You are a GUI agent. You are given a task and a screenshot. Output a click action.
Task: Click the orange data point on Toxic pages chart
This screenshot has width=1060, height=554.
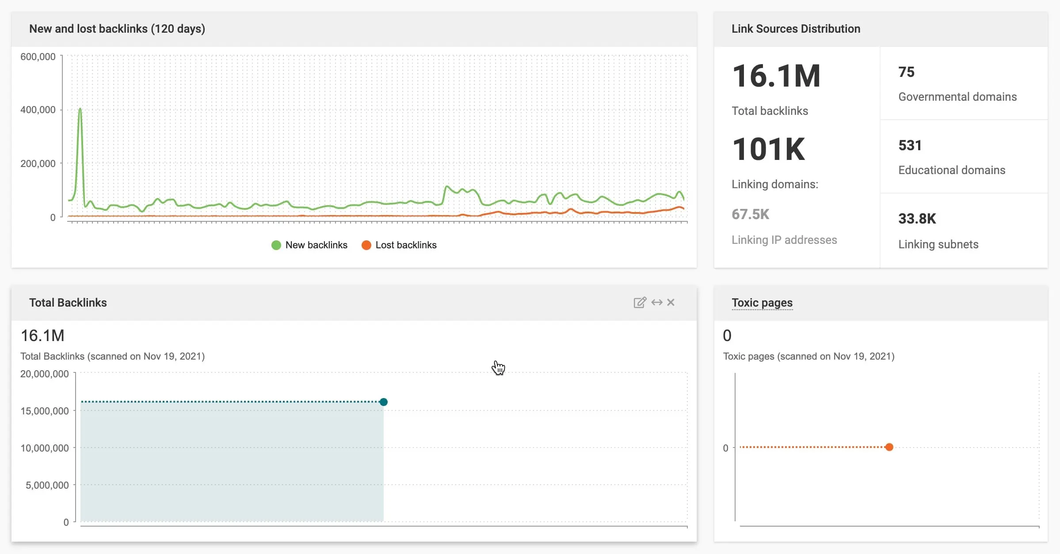pyautogui.click(x=889, y=447)
